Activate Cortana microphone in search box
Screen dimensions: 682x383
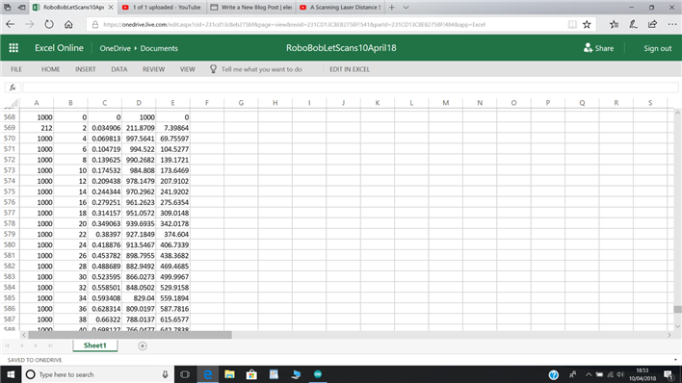[166, 374]
